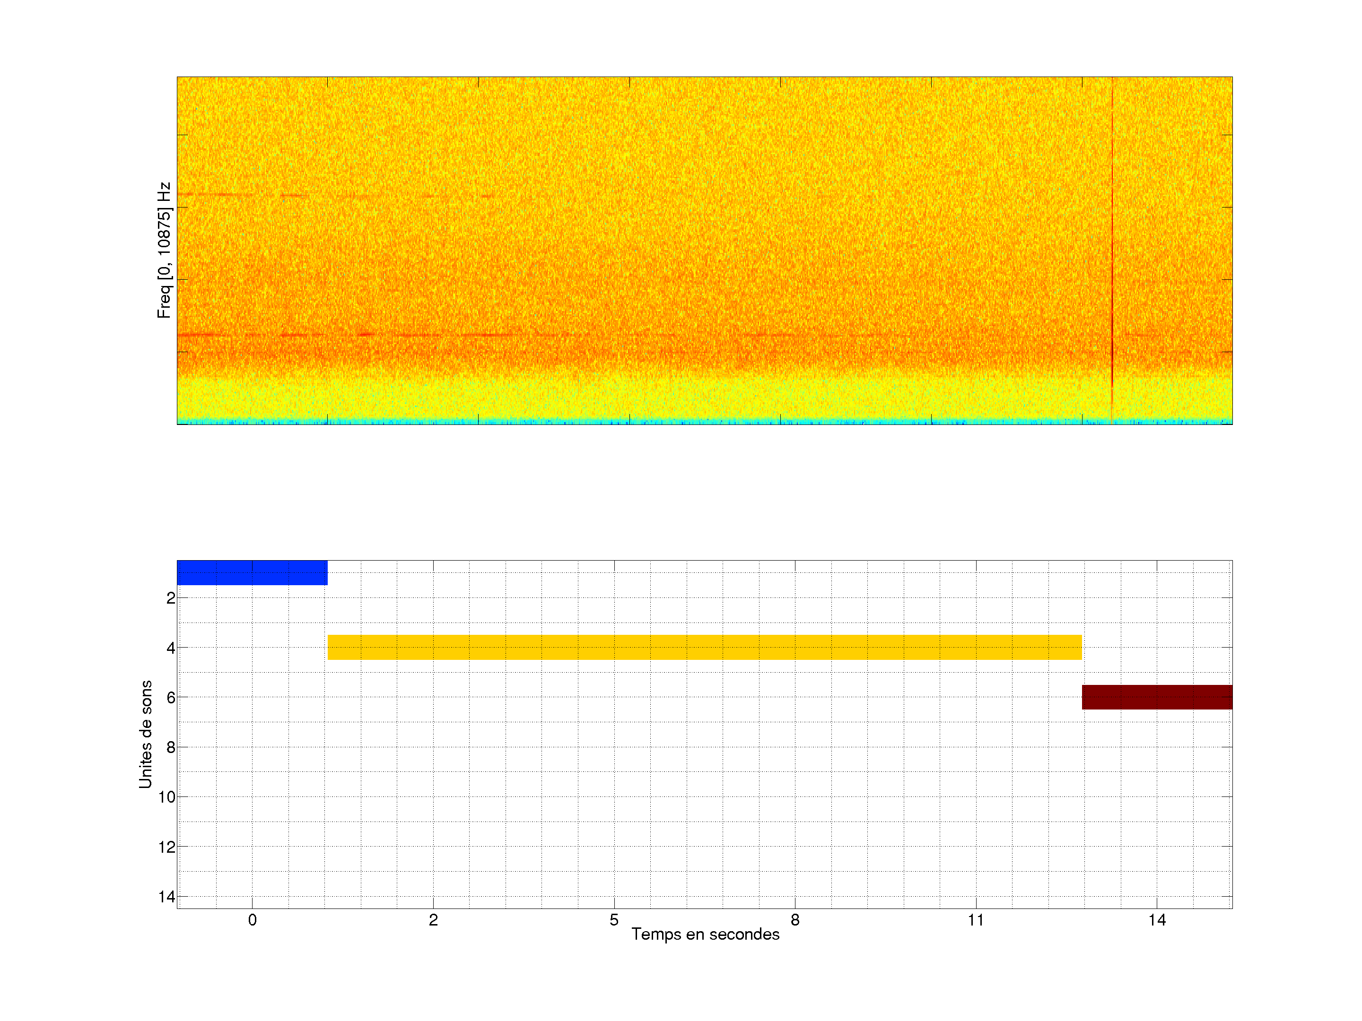Click the y-axis tick label 12

pos(166,847)
